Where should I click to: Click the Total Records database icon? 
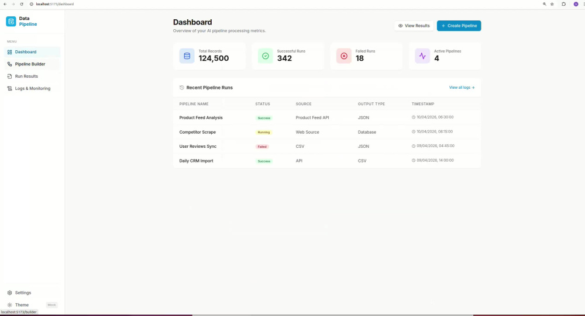click(x=187, y=56)
